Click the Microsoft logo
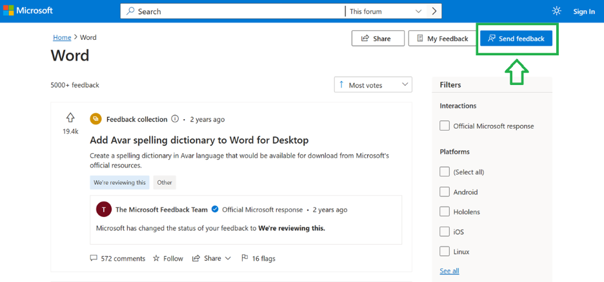The image size is (604, 282). click(x=28, y=11)
